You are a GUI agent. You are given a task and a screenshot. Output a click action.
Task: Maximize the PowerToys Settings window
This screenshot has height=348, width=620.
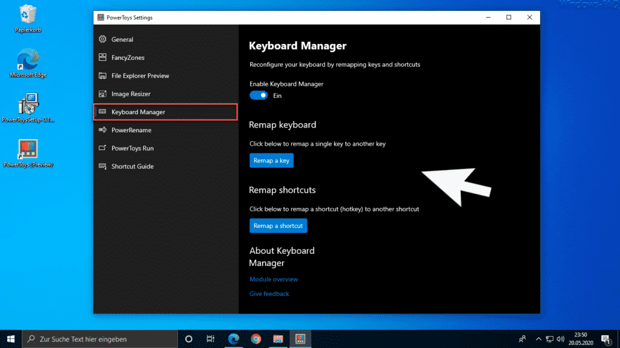tap(509, 18)
